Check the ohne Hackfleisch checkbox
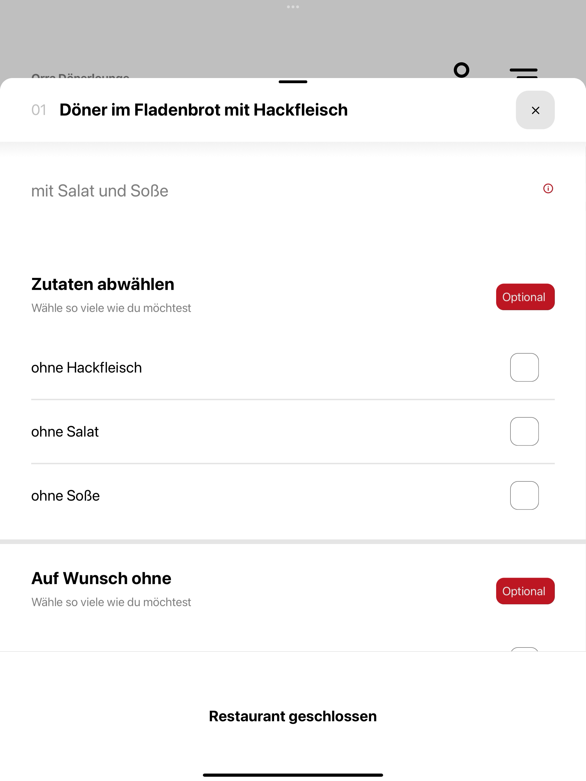This screenshot has width=586, height=781. click(524, 367)
